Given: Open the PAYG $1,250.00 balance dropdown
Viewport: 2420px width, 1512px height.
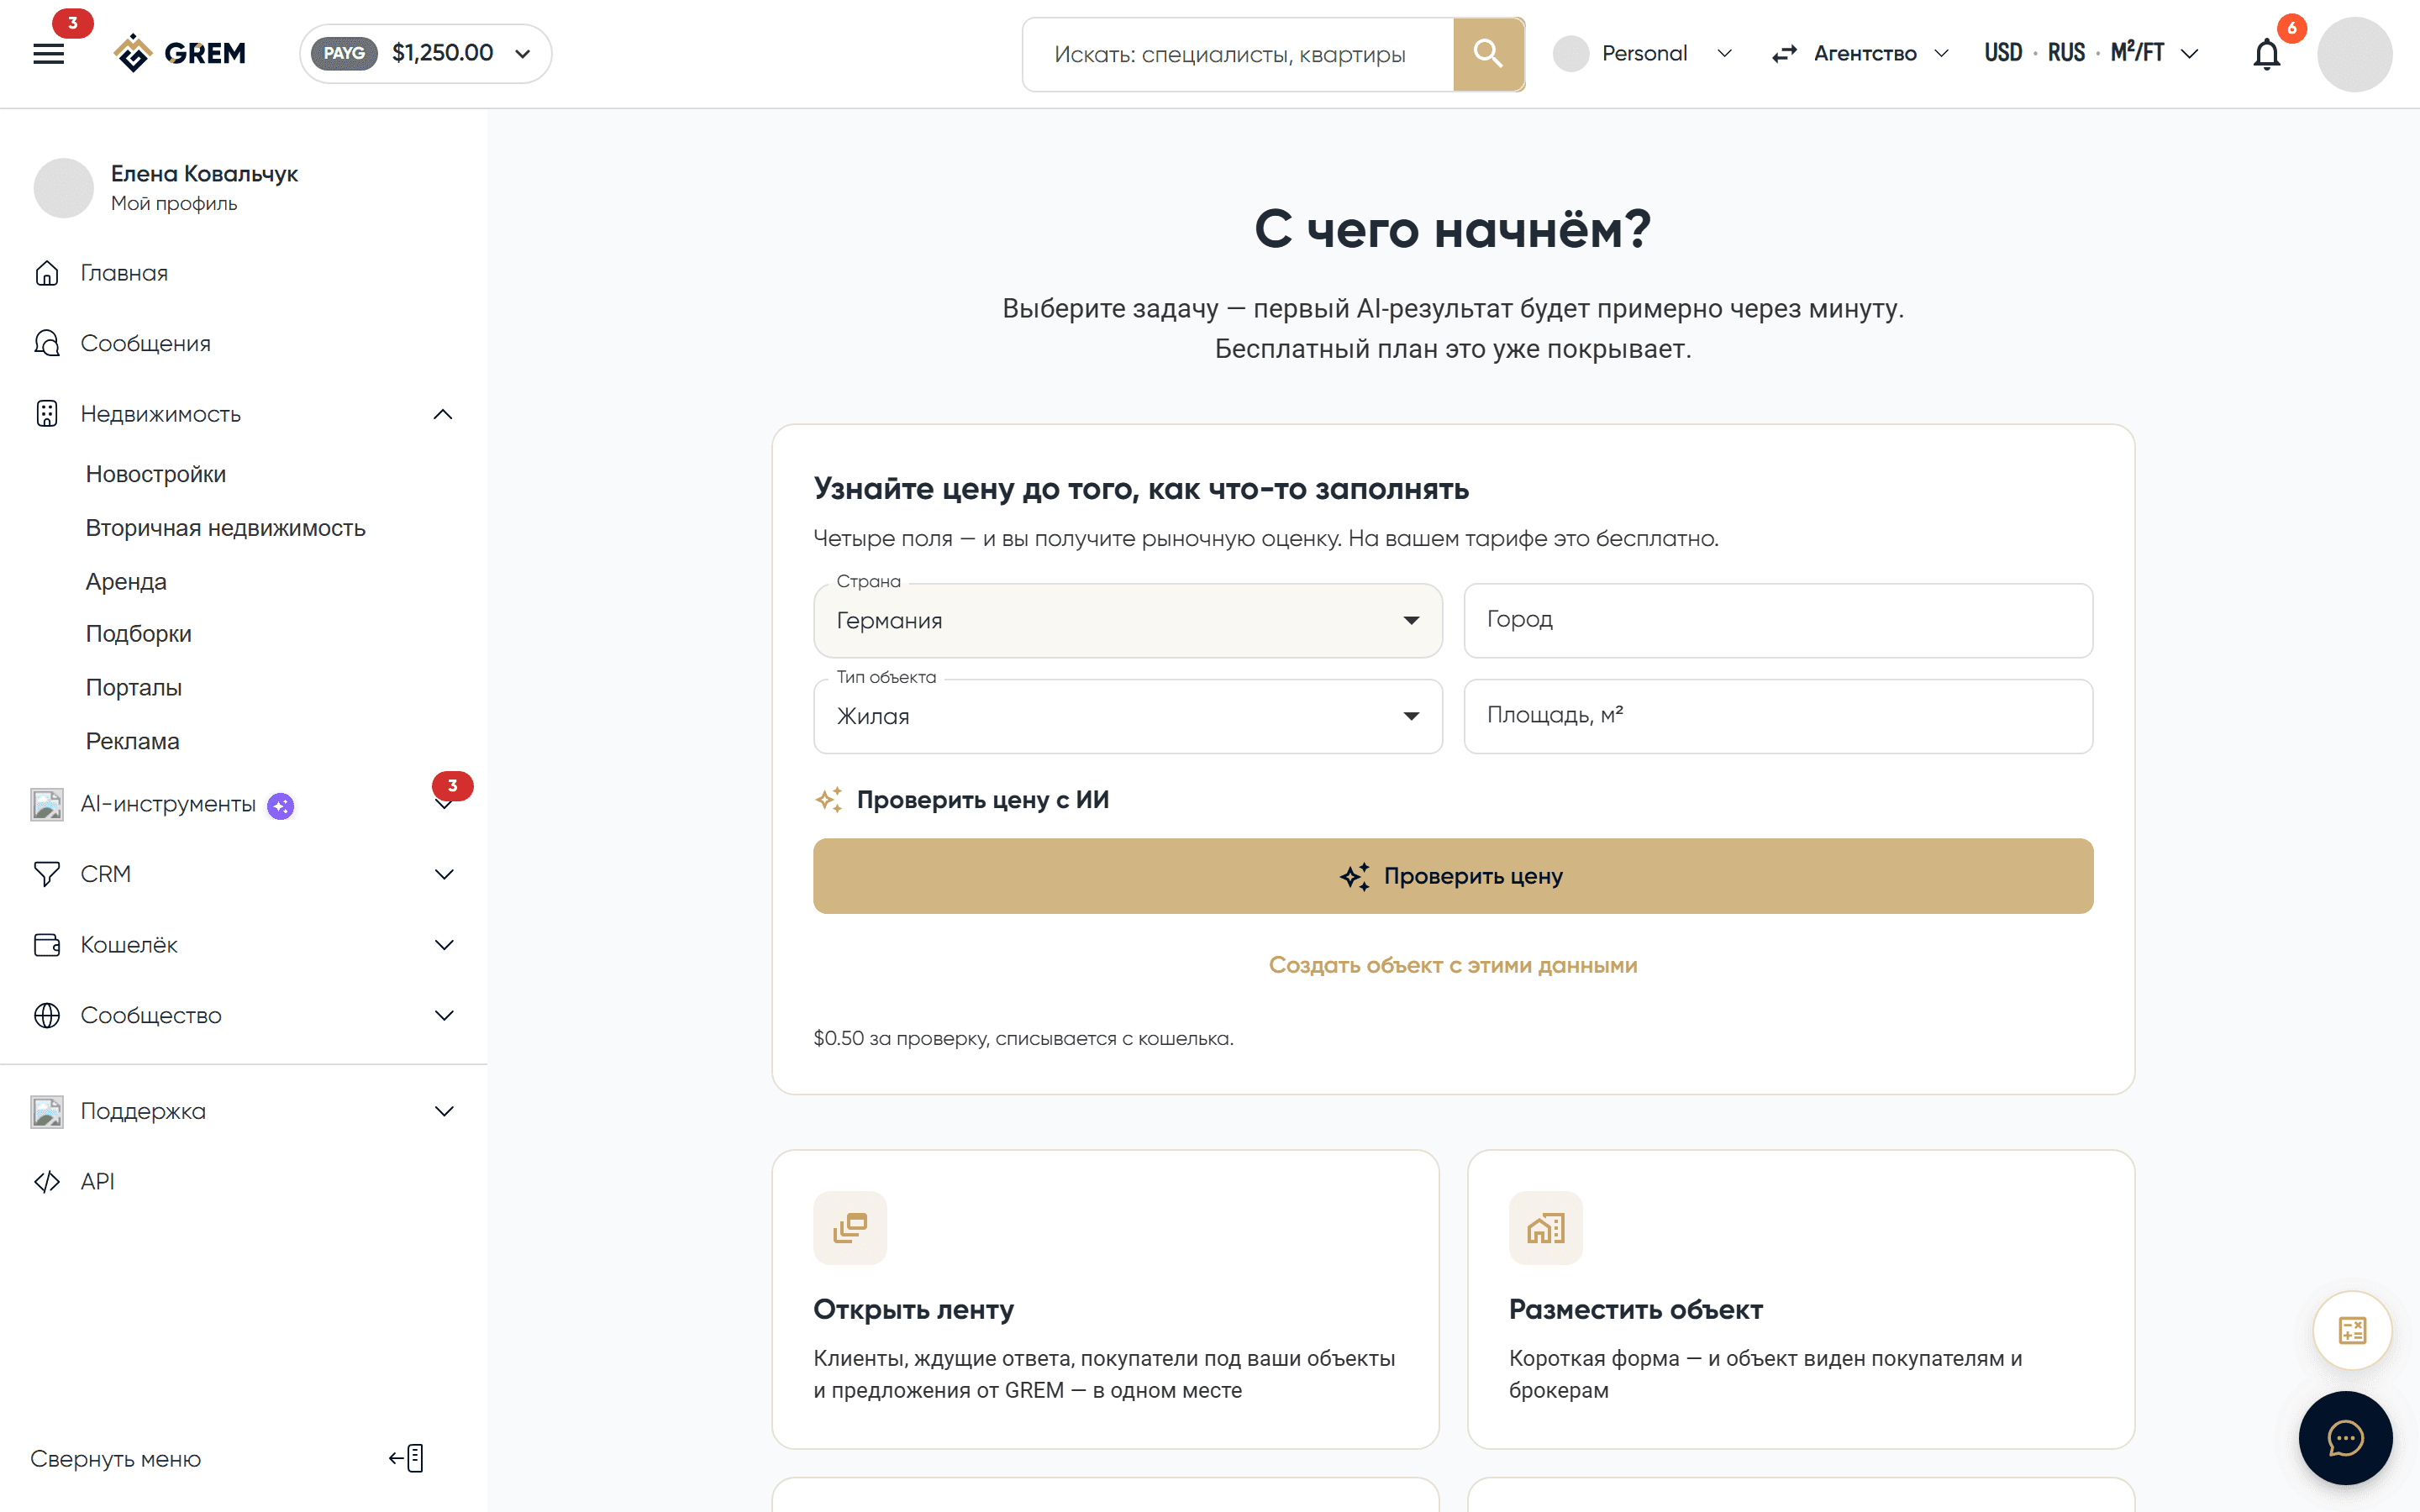Looking at the screenshot, I should point(425,53).
